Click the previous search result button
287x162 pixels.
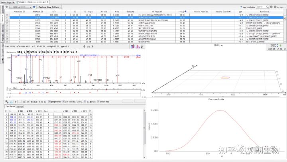point(271,7)
